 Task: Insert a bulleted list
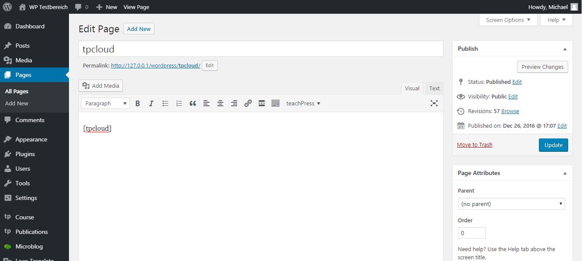click(165, 103)
